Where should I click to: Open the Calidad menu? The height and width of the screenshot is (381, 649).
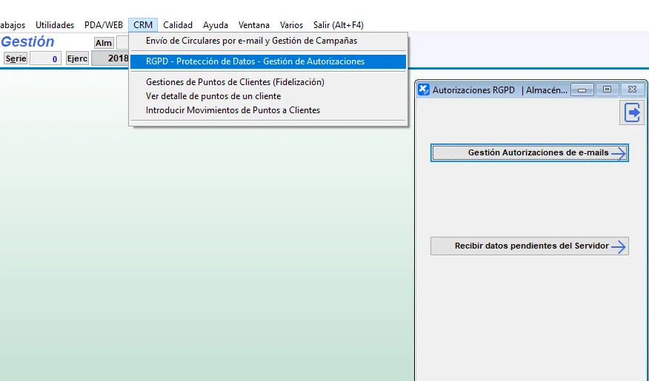(178, 25)
